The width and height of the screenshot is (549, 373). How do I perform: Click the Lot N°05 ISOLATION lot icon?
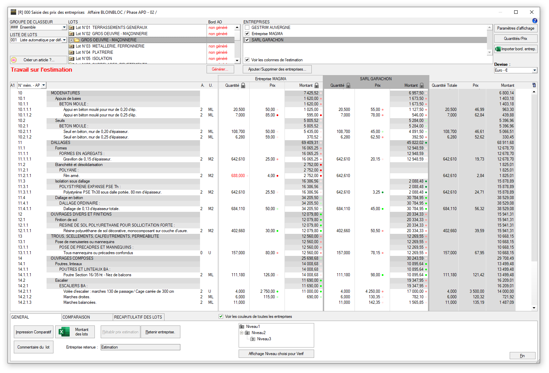coord(71,59)
